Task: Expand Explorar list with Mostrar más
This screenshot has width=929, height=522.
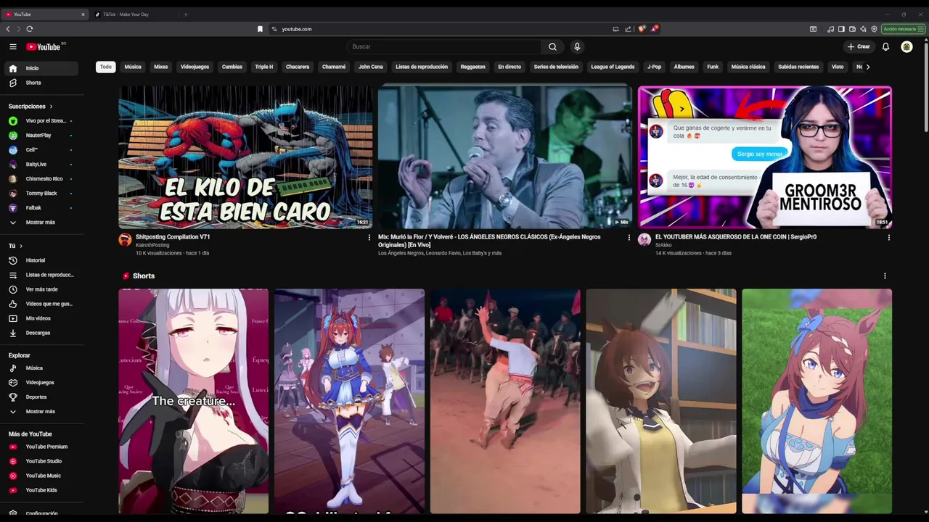Action: [40, 411]
